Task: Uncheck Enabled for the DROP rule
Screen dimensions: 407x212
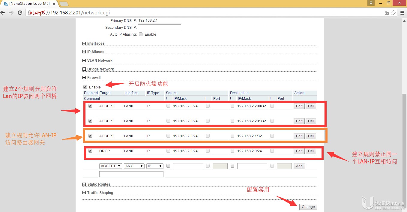Action: (90, 151)
